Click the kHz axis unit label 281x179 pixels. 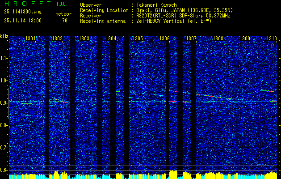(4, 36)
